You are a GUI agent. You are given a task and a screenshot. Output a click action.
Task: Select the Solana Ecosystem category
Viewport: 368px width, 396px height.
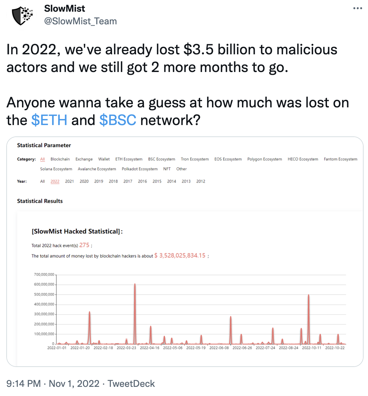click(x=56, y=169)
